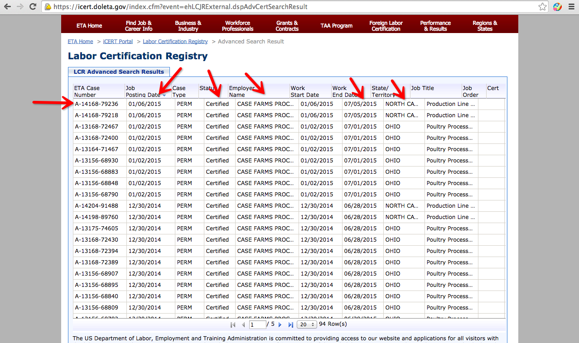Click the Labor Certification Registry page heading
This screenshot has width=579, height=343.
138,56
